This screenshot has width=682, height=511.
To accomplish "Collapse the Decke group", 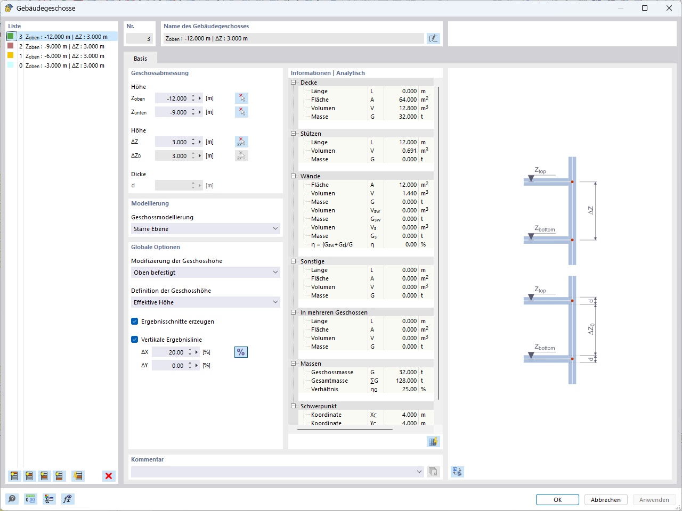I will (x=293, y=83).
